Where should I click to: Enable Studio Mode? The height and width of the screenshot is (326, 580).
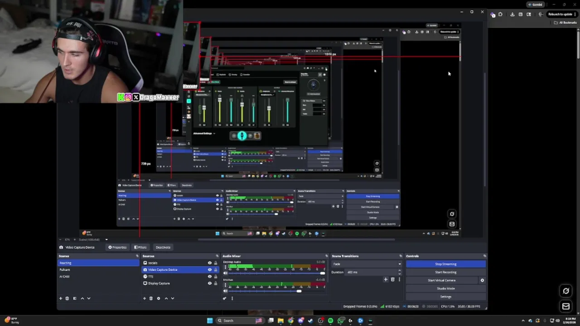(x=446, y=288)
